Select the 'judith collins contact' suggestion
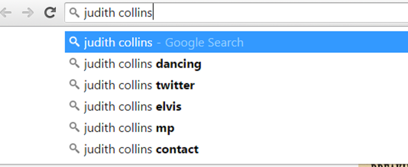This screenshot has height=167, width=408. [x=141, y=149]
